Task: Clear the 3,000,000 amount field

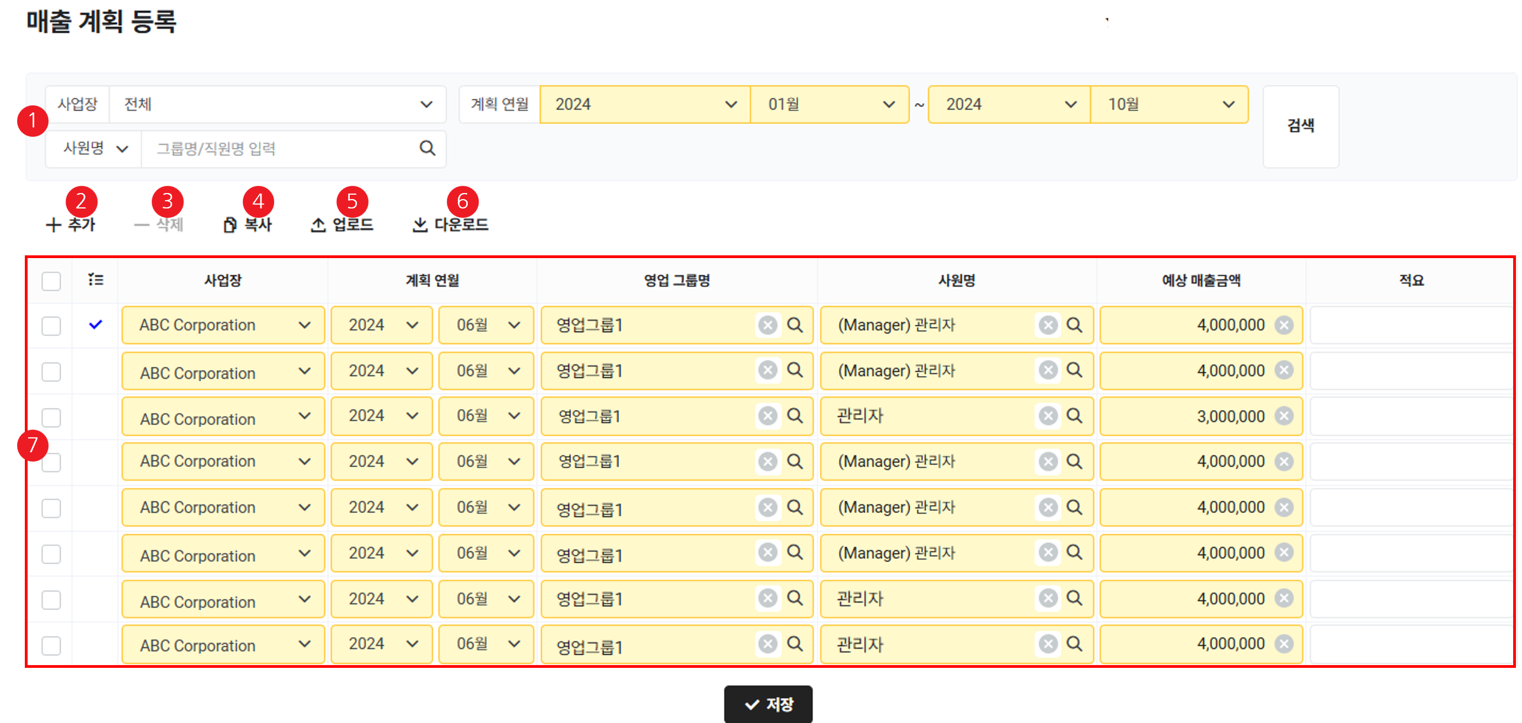Action: click(1283, 416)
